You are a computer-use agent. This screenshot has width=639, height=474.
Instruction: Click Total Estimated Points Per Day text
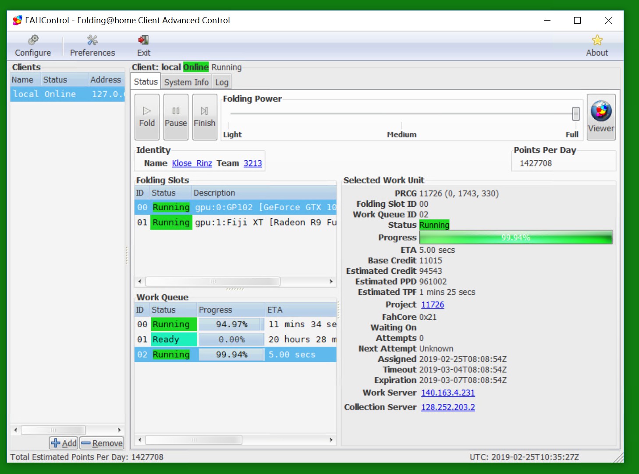(87, 457)
